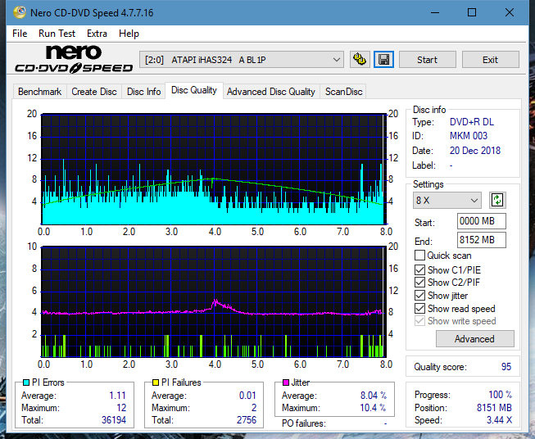The width and height of the screenshot is (535, 439).
Task: Click the PI Failures Average value 0.01
Action: point(247,396)
